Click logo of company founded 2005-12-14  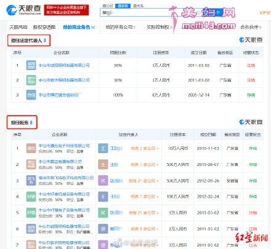31,95
